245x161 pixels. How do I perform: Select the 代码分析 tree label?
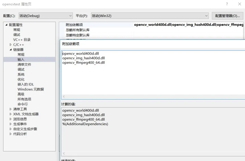tap(20, 134)
